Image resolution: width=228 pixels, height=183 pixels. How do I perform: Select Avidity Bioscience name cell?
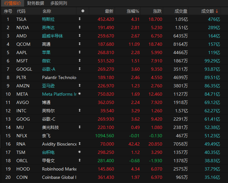point(59,144)
